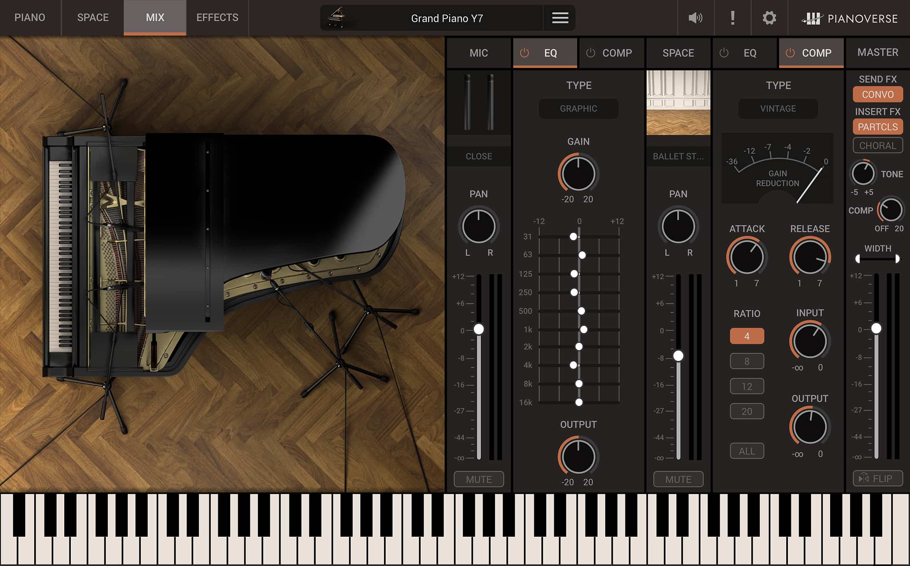
Task: Open the GRAPHIC EQ type selector
Action: tap(578, 109)
